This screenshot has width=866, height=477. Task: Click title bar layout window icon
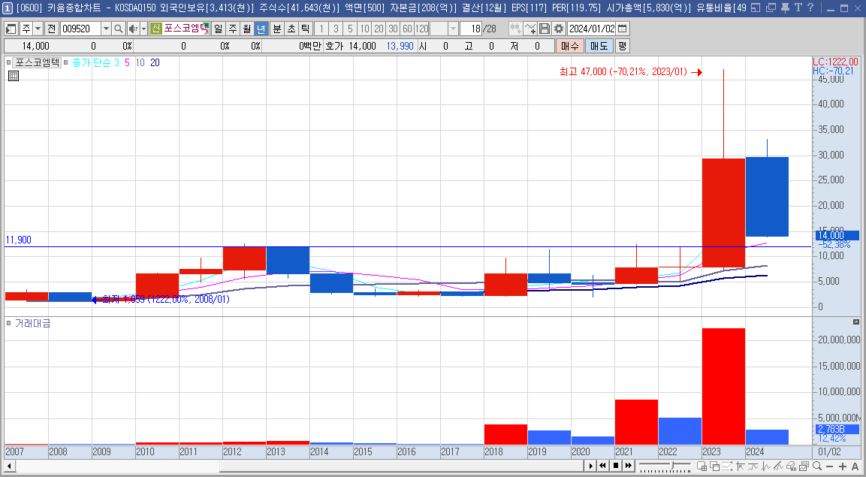click(x=756, y=8)
